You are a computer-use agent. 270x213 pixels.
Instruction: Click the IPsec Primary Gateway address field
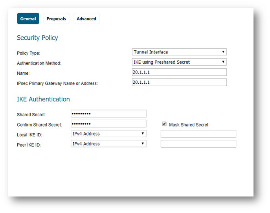pos(179,82)
